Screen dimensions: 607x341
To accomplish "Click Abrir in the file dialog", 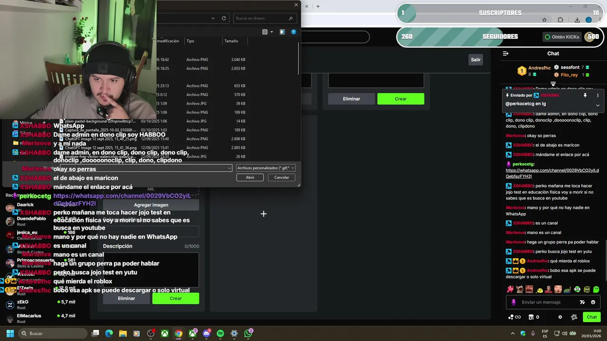I will tap(250, 177).
